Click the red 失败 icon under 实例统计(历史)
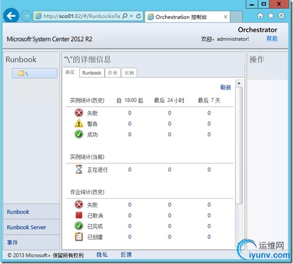293x264 pixels. click(x=79, y=113)
